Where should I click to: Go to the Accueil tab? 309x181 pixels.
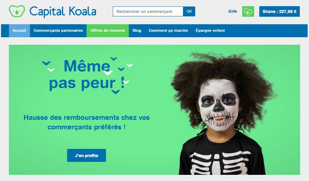(19, 31)
